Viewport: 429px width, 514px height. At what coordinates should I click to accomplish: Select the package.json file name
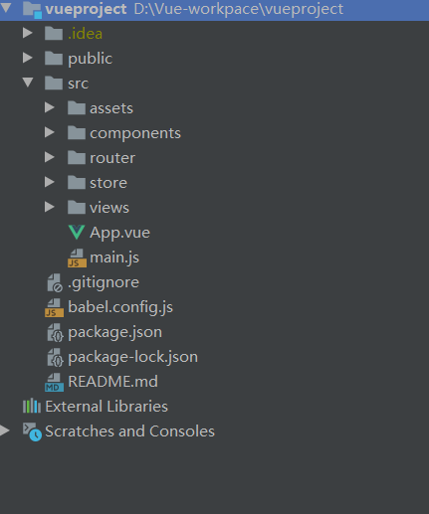click(114, 333)
